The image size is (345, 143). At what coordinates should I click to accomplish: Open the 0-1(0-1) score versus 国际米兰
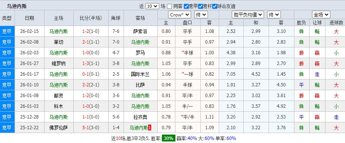(x=91, y=74)
